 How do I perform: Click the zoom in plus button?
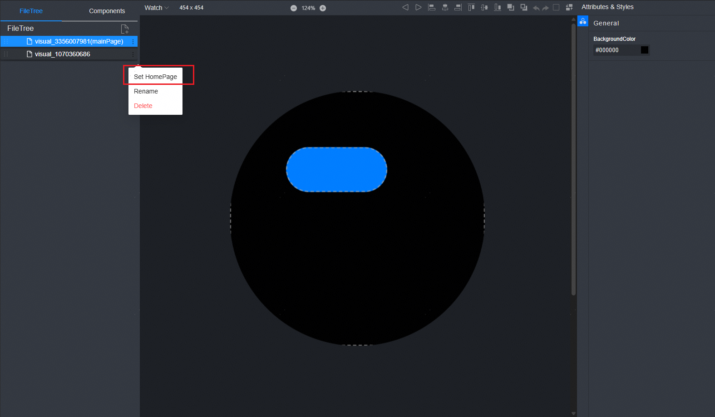pos(323,8)
